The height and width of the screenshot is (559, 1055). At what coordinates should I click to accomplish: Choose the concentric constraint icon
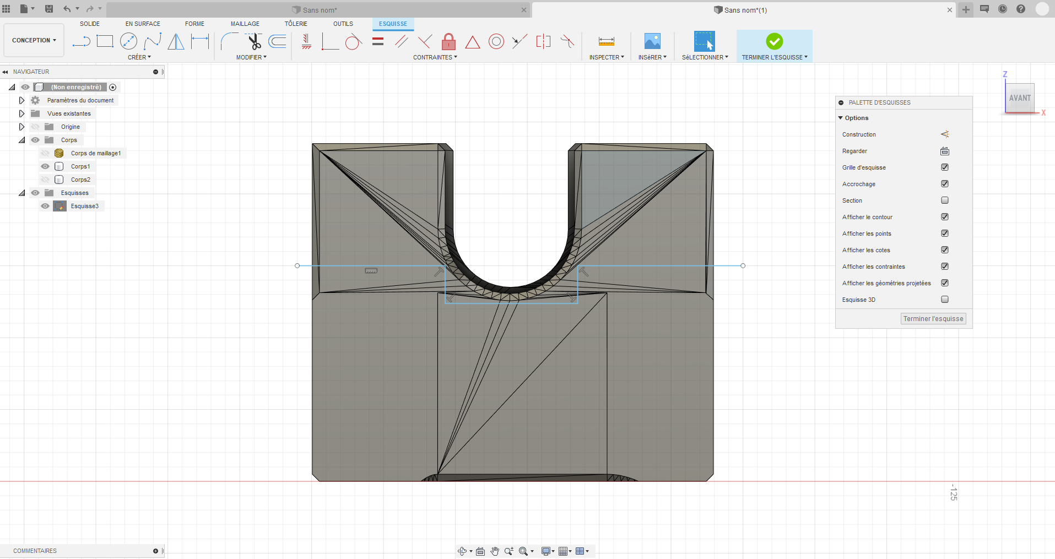[496, 41]
